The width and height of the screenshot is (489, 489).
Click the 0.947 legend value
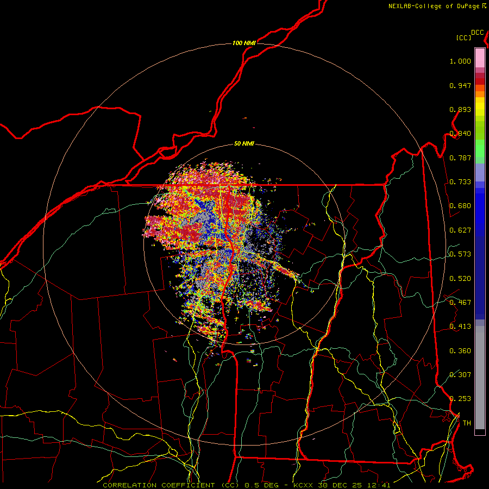tap(460, 85)
